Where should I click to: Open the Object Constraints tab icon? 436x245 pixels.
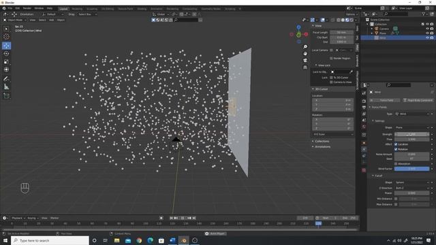[x=364, y=156]
